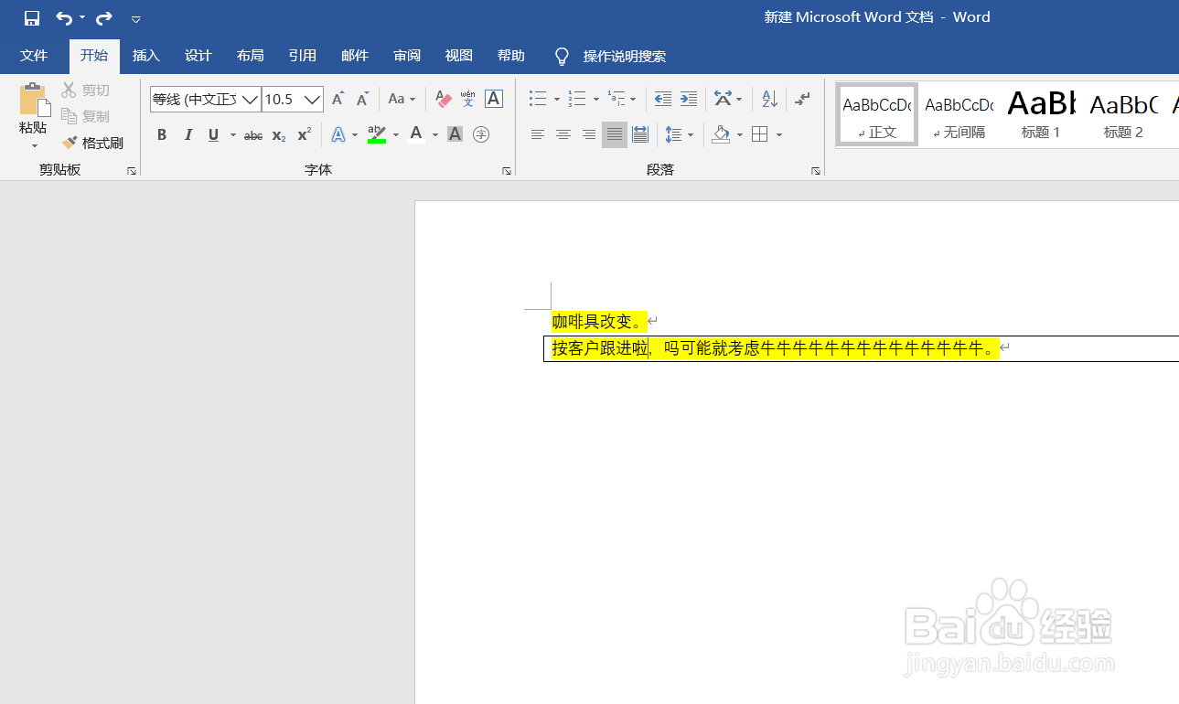Apply paragraph shading bucket color
The height and width of the screenshot is (704, 1179).
722,135
